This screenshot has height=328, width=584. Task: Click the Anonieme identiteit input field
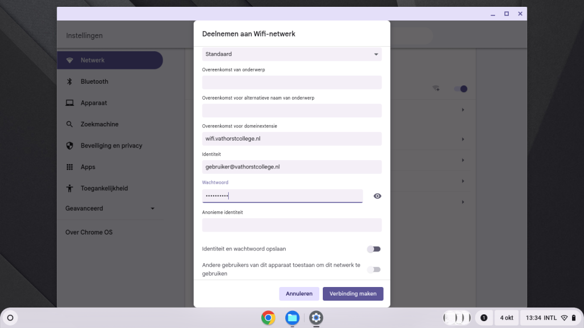tap(291, 225)
